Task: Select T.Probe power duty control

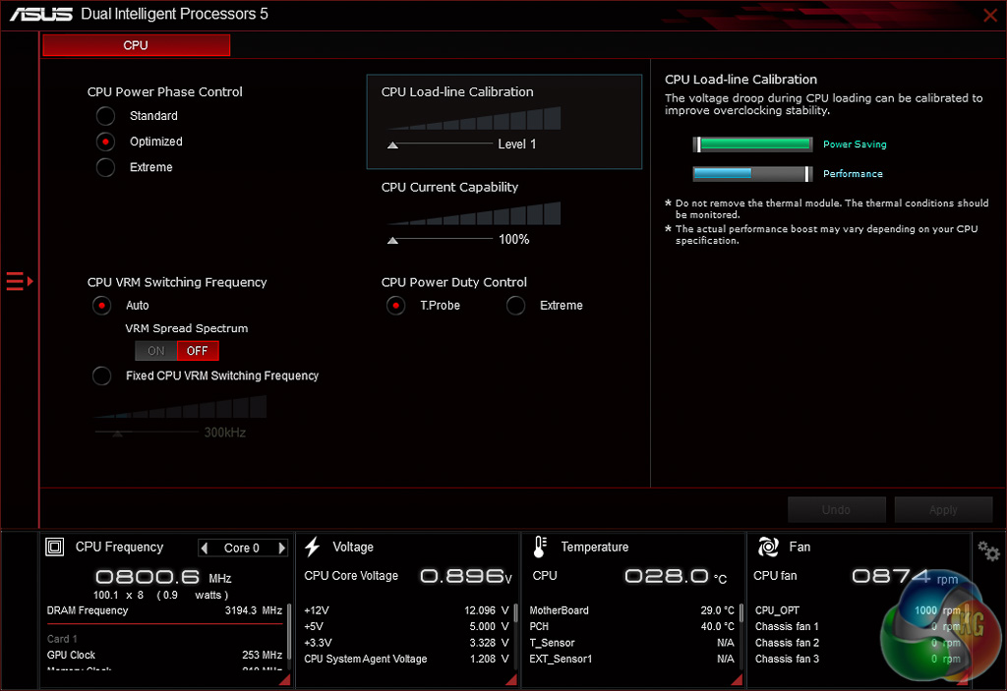Action: click(395, 306)
